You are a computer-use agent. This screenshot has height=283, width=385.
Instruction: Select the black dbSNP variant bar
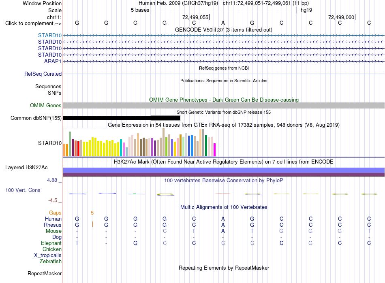pyautogui.click(x=122, y=118)
